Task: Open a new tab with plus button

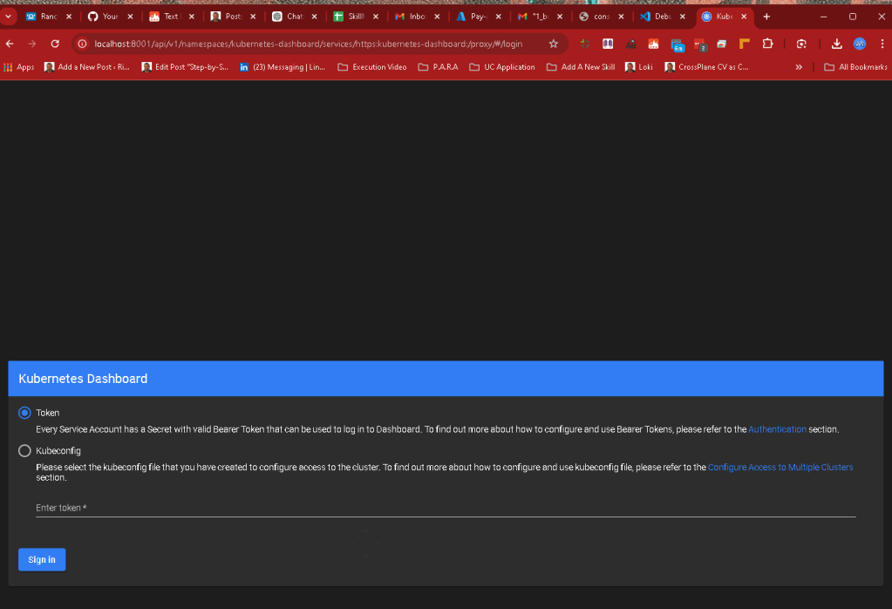Action: [x=766, y=17]
